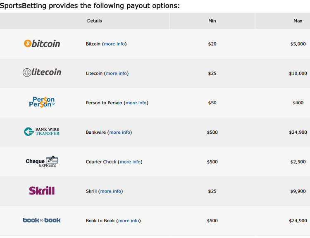Viewport: 310px width, 238px height.
Task: Click the Skrill logo
Action: point(42,190)
